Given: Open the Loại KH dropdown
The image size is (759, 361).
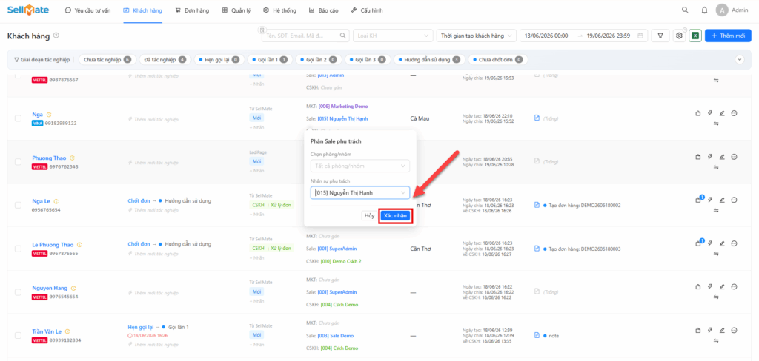Looking at the screenshot, I should [393, 36].
